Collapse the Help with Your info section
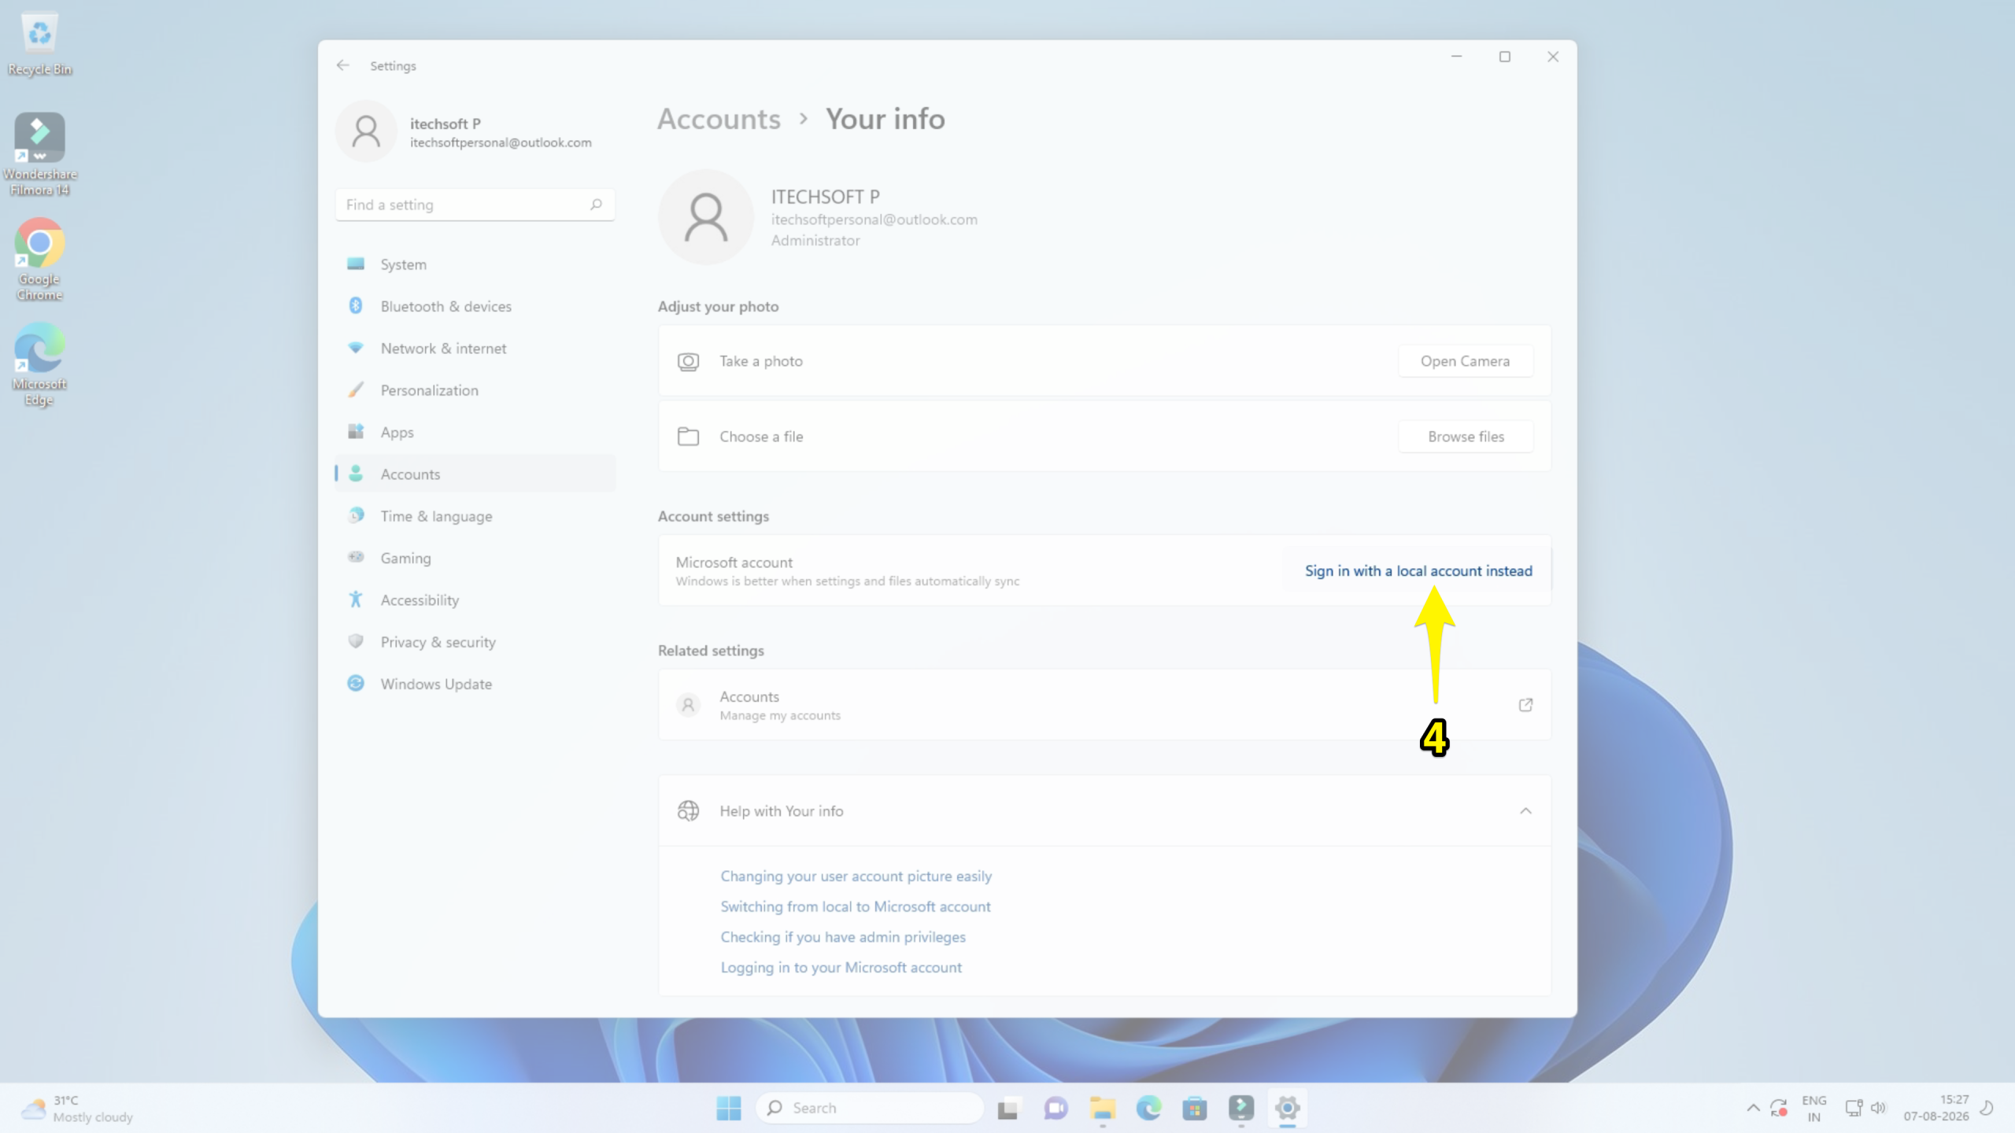Screen dimensions: 2015x1133 [x=1525, y=811]
